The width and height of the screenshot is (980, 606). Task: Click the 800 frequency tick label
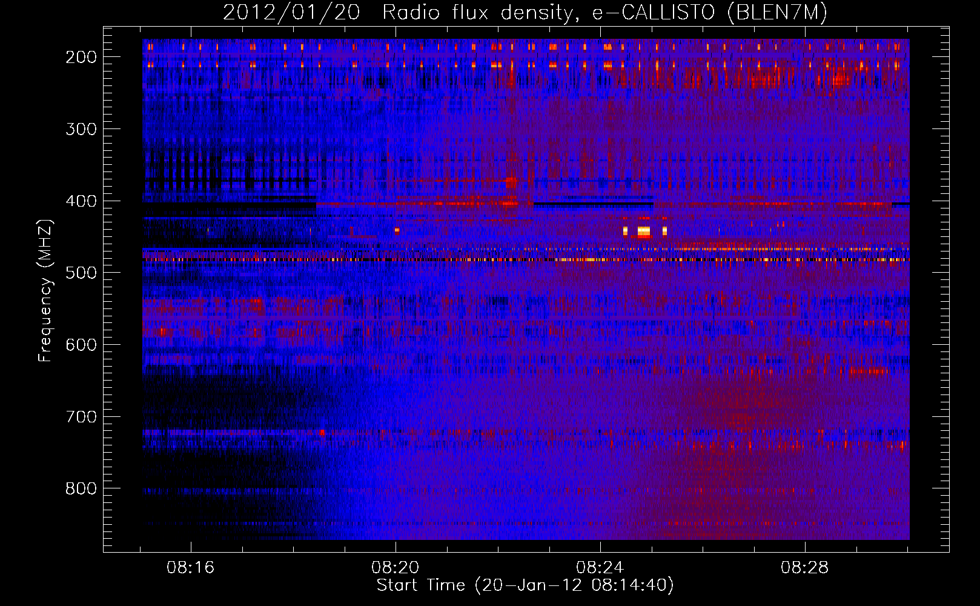point(81,488)
